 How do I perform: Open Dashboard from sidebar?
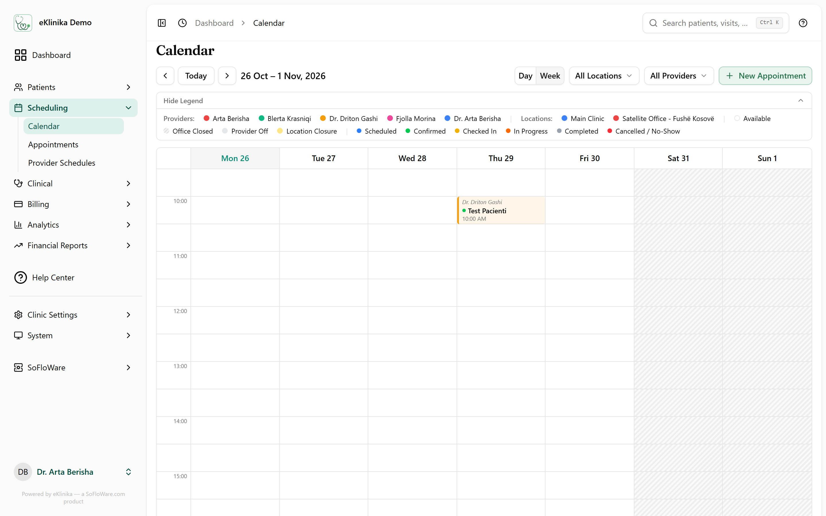[x=73, y=55]
